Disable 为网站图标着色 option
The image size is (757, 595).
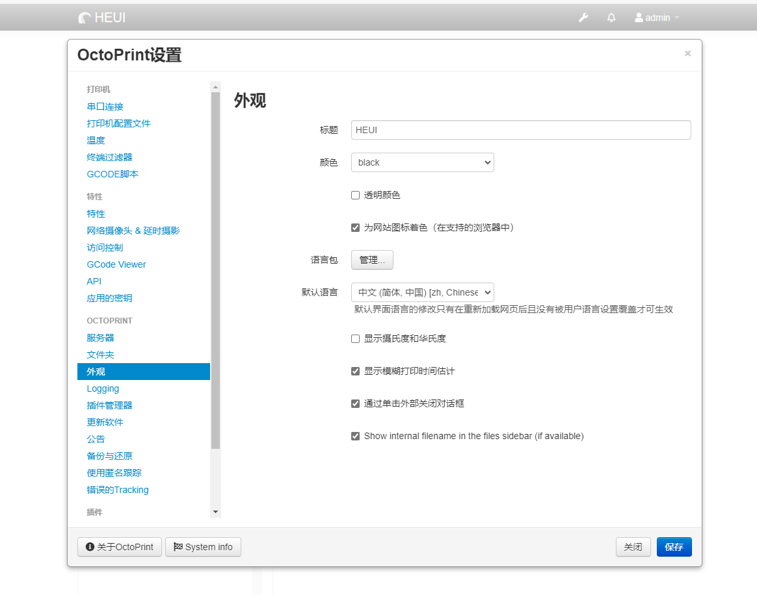[x=355, y=227]
